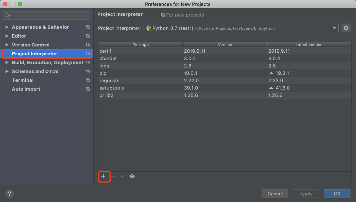The height and width of the screenshot is (202, 356).
Task: Select the requests package row
Action: pyautogui.click(x=225, y=80)
